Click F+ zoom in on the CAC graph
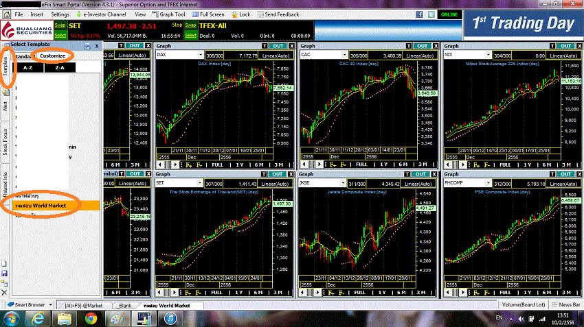 pyautogui.click(x=333, y=165)
